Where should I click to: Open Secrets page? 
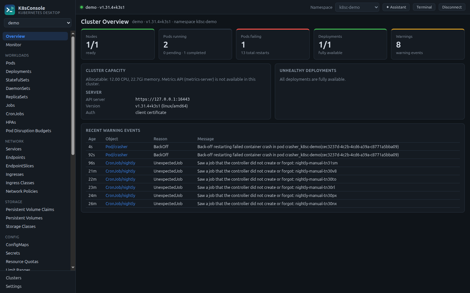coord(35,253)
